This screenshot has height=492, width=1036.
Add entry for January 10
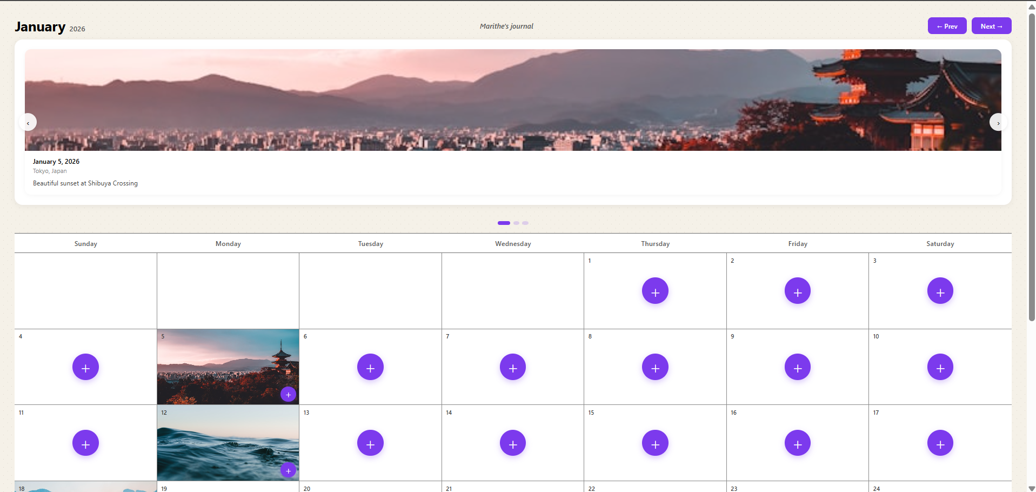coord(940,367)
